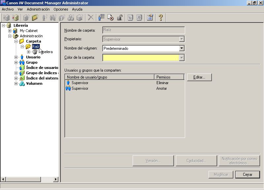Screen dimensions: 264x190
Task: Click the new volume toolbar icon
Action: pyautogui.click(x=80, y=17)
